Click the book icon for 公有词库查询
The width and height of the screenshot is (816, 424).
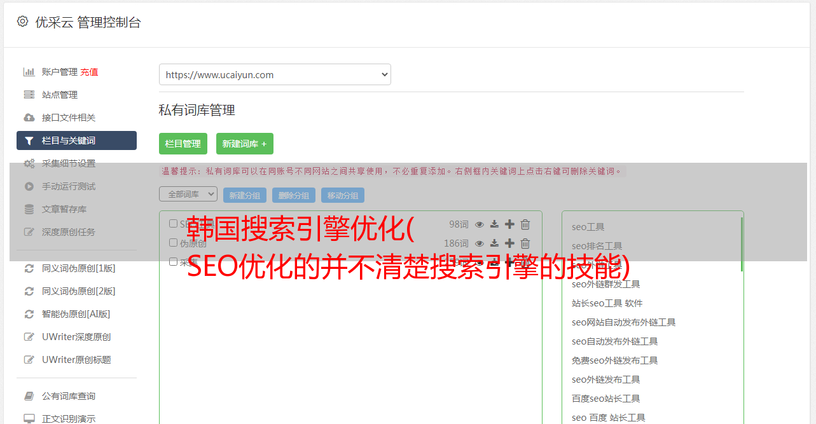coord(29,396)
